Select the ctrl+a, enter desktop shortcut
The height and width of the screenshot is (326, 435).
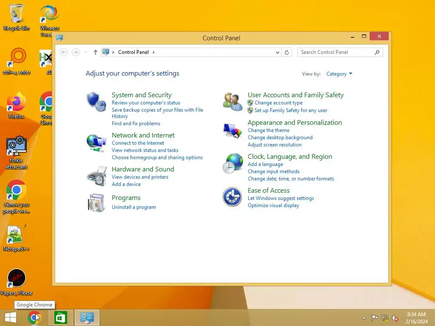pyautogui.click(x=17, y=61)
